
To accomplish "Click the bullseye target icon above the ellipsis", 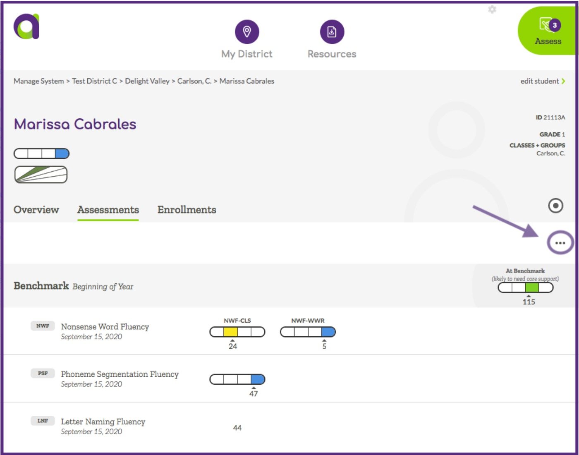I will 555,206.
